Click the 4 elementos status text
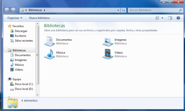 click(30, 101)
